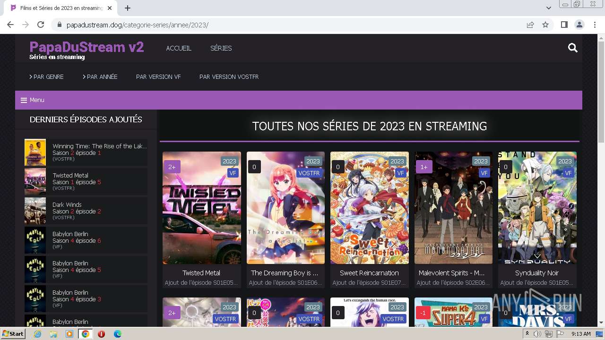The image size is (605, 340).
Task: View site information lock icon
Action: 59,25
